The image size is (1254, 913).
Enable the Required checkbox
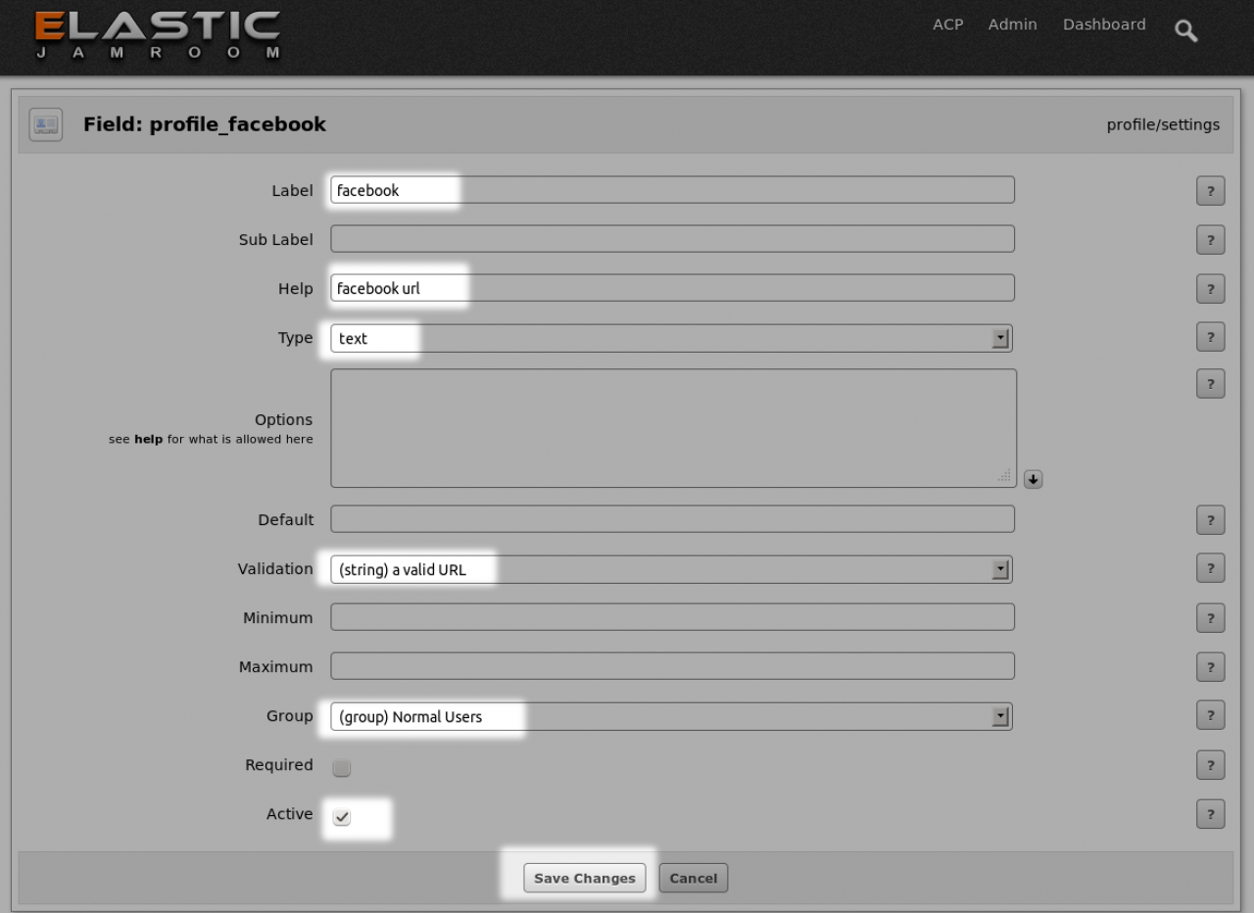(x=341, y=769)
